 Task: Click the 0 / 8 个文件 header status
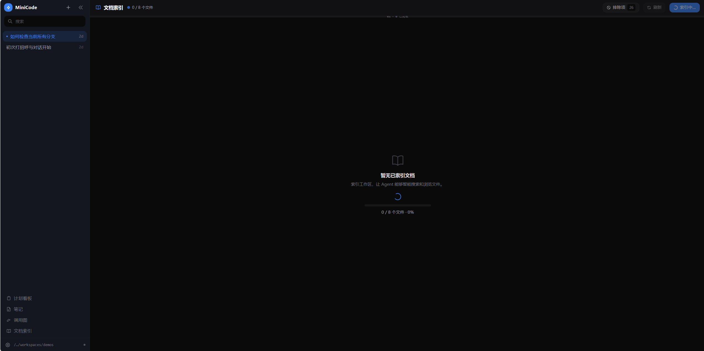[x=140, y=7]
